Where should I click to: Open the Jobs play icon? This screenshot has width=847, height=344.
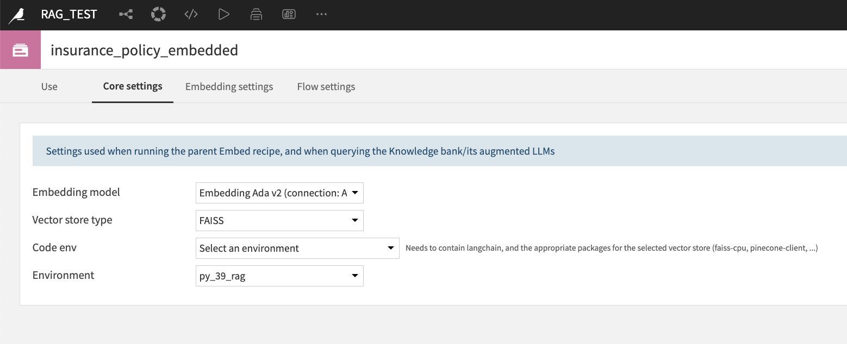[223, 15]
